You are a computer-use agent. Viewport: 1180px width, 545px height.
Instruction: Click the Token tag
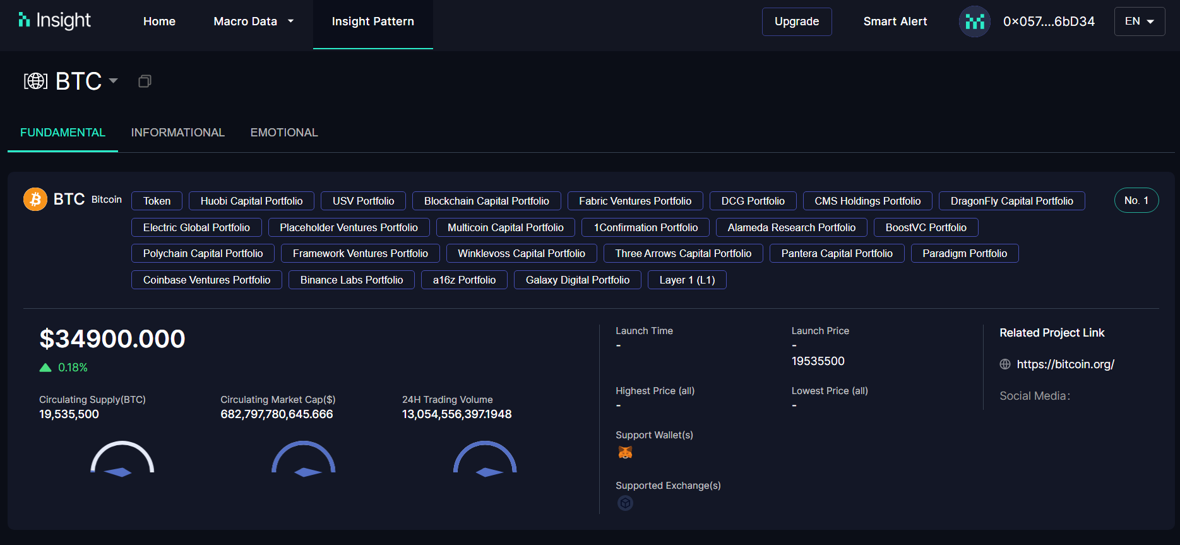point(157,201)
